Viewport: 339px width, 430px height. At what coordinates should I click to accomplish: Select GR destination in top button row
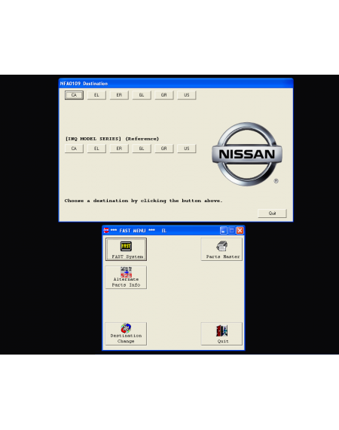[x=164, y=95]
